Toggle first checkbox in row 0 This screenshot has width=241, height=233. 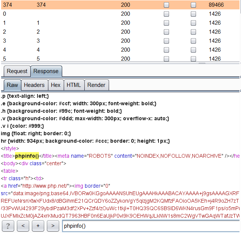click(166, 14)
